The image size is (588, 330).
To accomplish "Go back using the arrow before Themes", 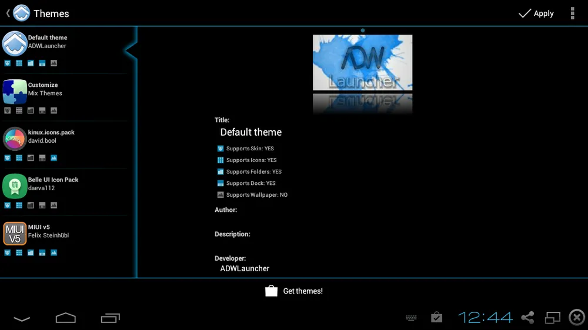I will (x=8, y=14).
